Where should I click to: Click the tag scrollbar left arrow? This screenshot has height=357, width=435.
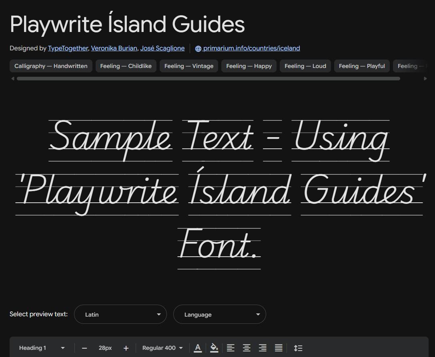pyautogui.click(x=13, y=79)
